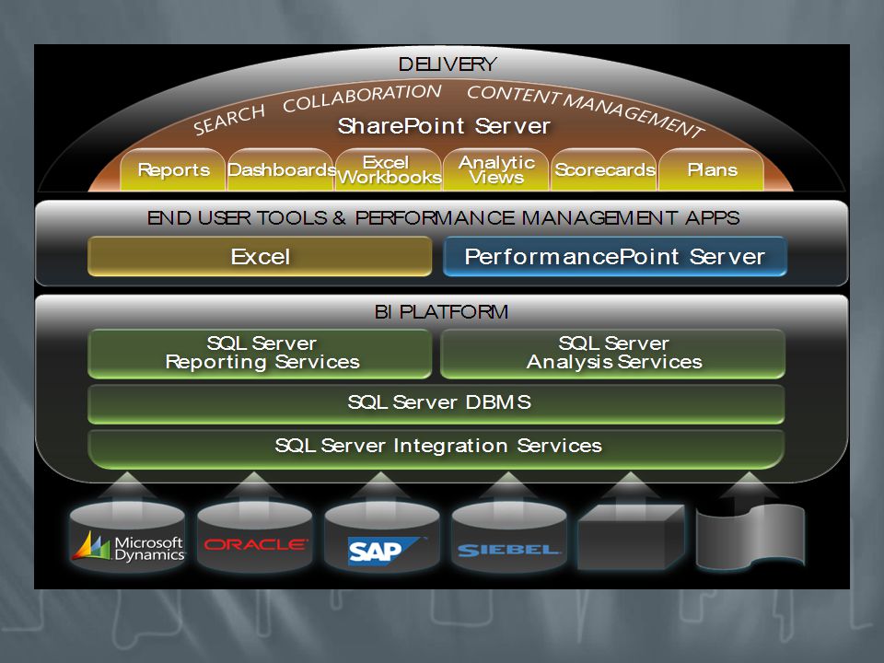Click the Scorecards tab

604,169
